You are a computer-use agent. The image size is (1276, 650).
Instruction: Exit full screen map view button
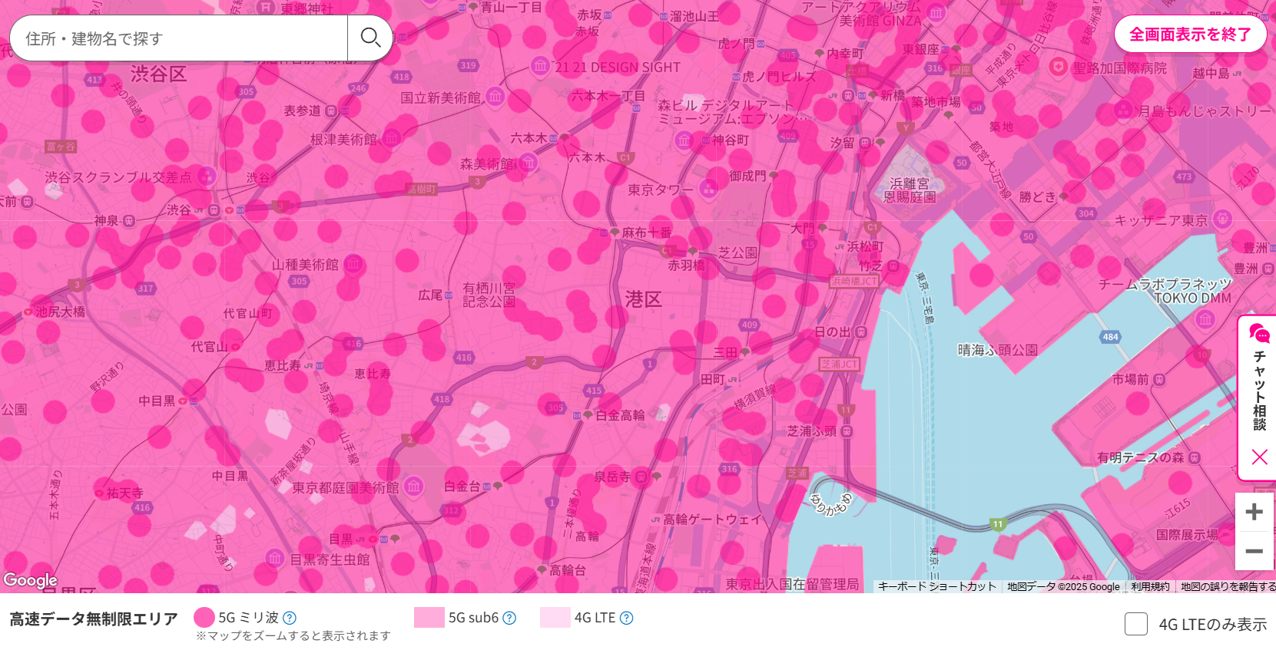pos(1190,35)
